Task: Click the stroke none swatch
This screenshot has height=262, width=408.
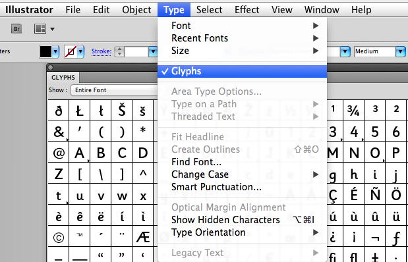Action: pos(71,51)
